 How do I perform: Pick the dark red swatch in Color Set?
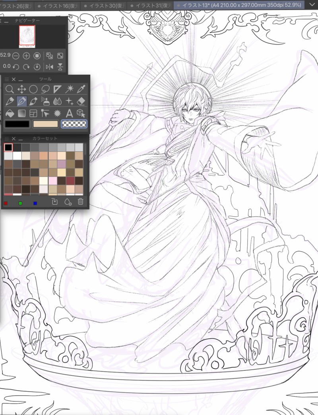click(70, 181)
